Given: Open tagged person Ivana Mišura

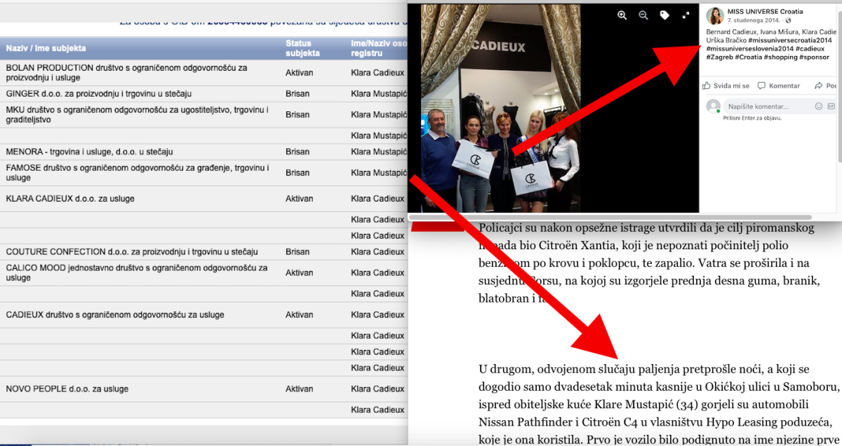Looking at the screenshot, I should pos(780,32).
